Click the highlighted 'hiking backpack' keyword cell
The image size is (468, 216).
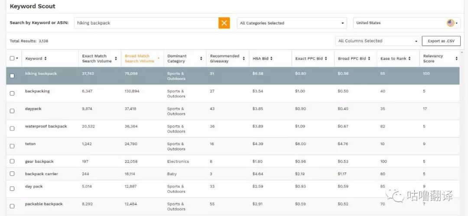click(41, 73)
